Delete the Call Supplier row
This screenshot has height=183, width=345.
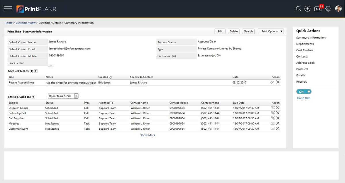278,118
